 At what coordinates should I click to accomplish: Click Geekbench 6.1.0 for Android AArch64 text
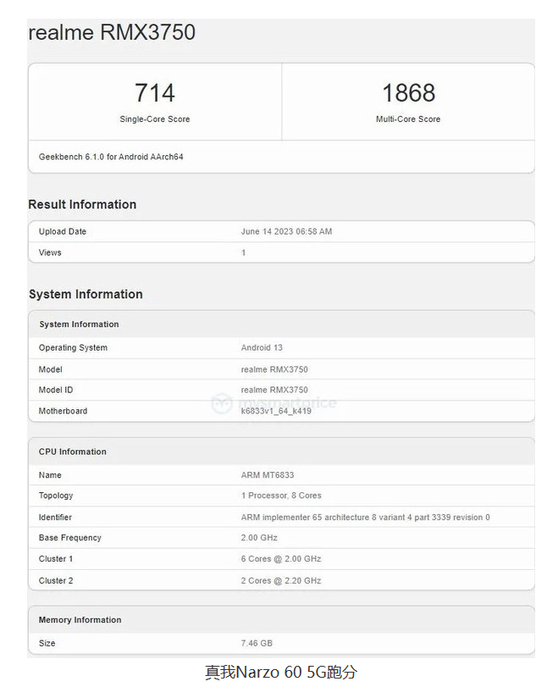(x=111, y=157)
